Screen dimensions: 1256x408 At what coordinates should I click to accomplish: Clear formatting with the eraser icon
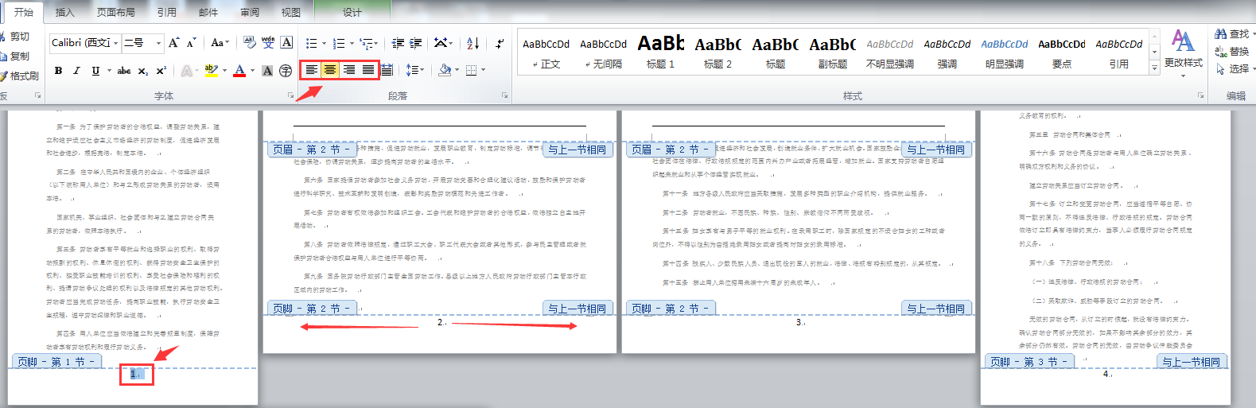(x=250, y=43)
